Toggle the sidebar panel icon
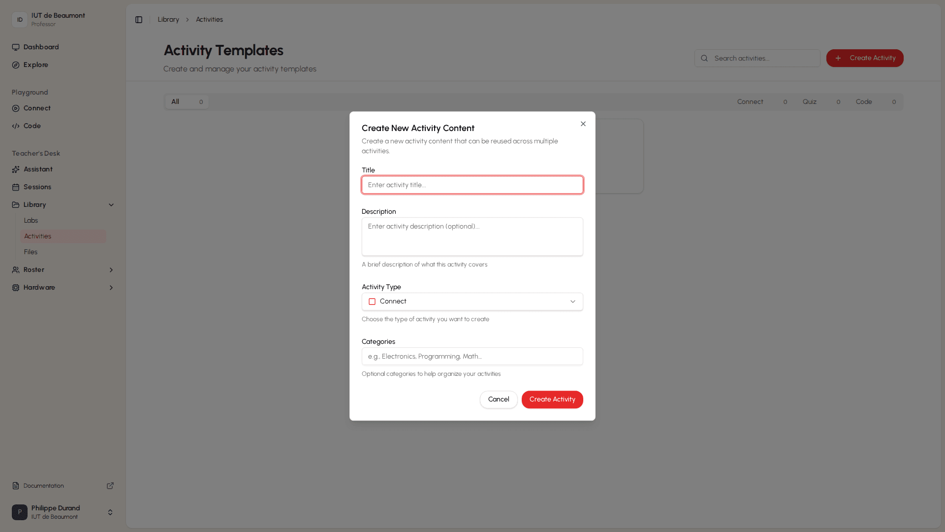 pos(139,20)
